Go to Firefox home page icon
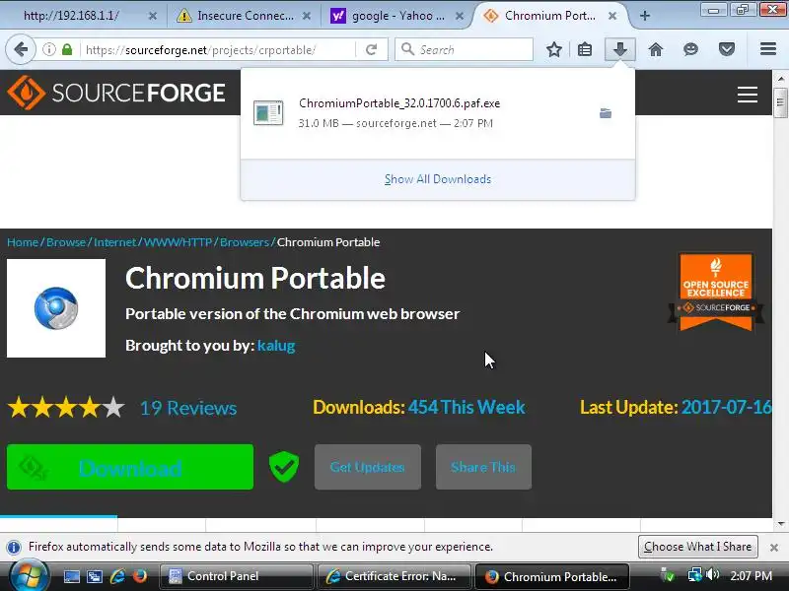This screenshot has width=789, height=591. [655, 50]
